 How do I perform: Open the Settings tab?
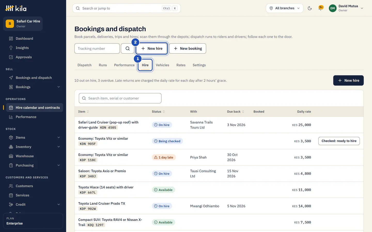click(x=199, y=65)
